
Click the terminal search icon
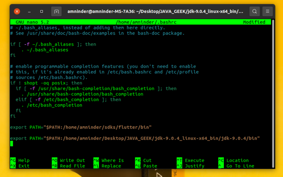[254, 12]
